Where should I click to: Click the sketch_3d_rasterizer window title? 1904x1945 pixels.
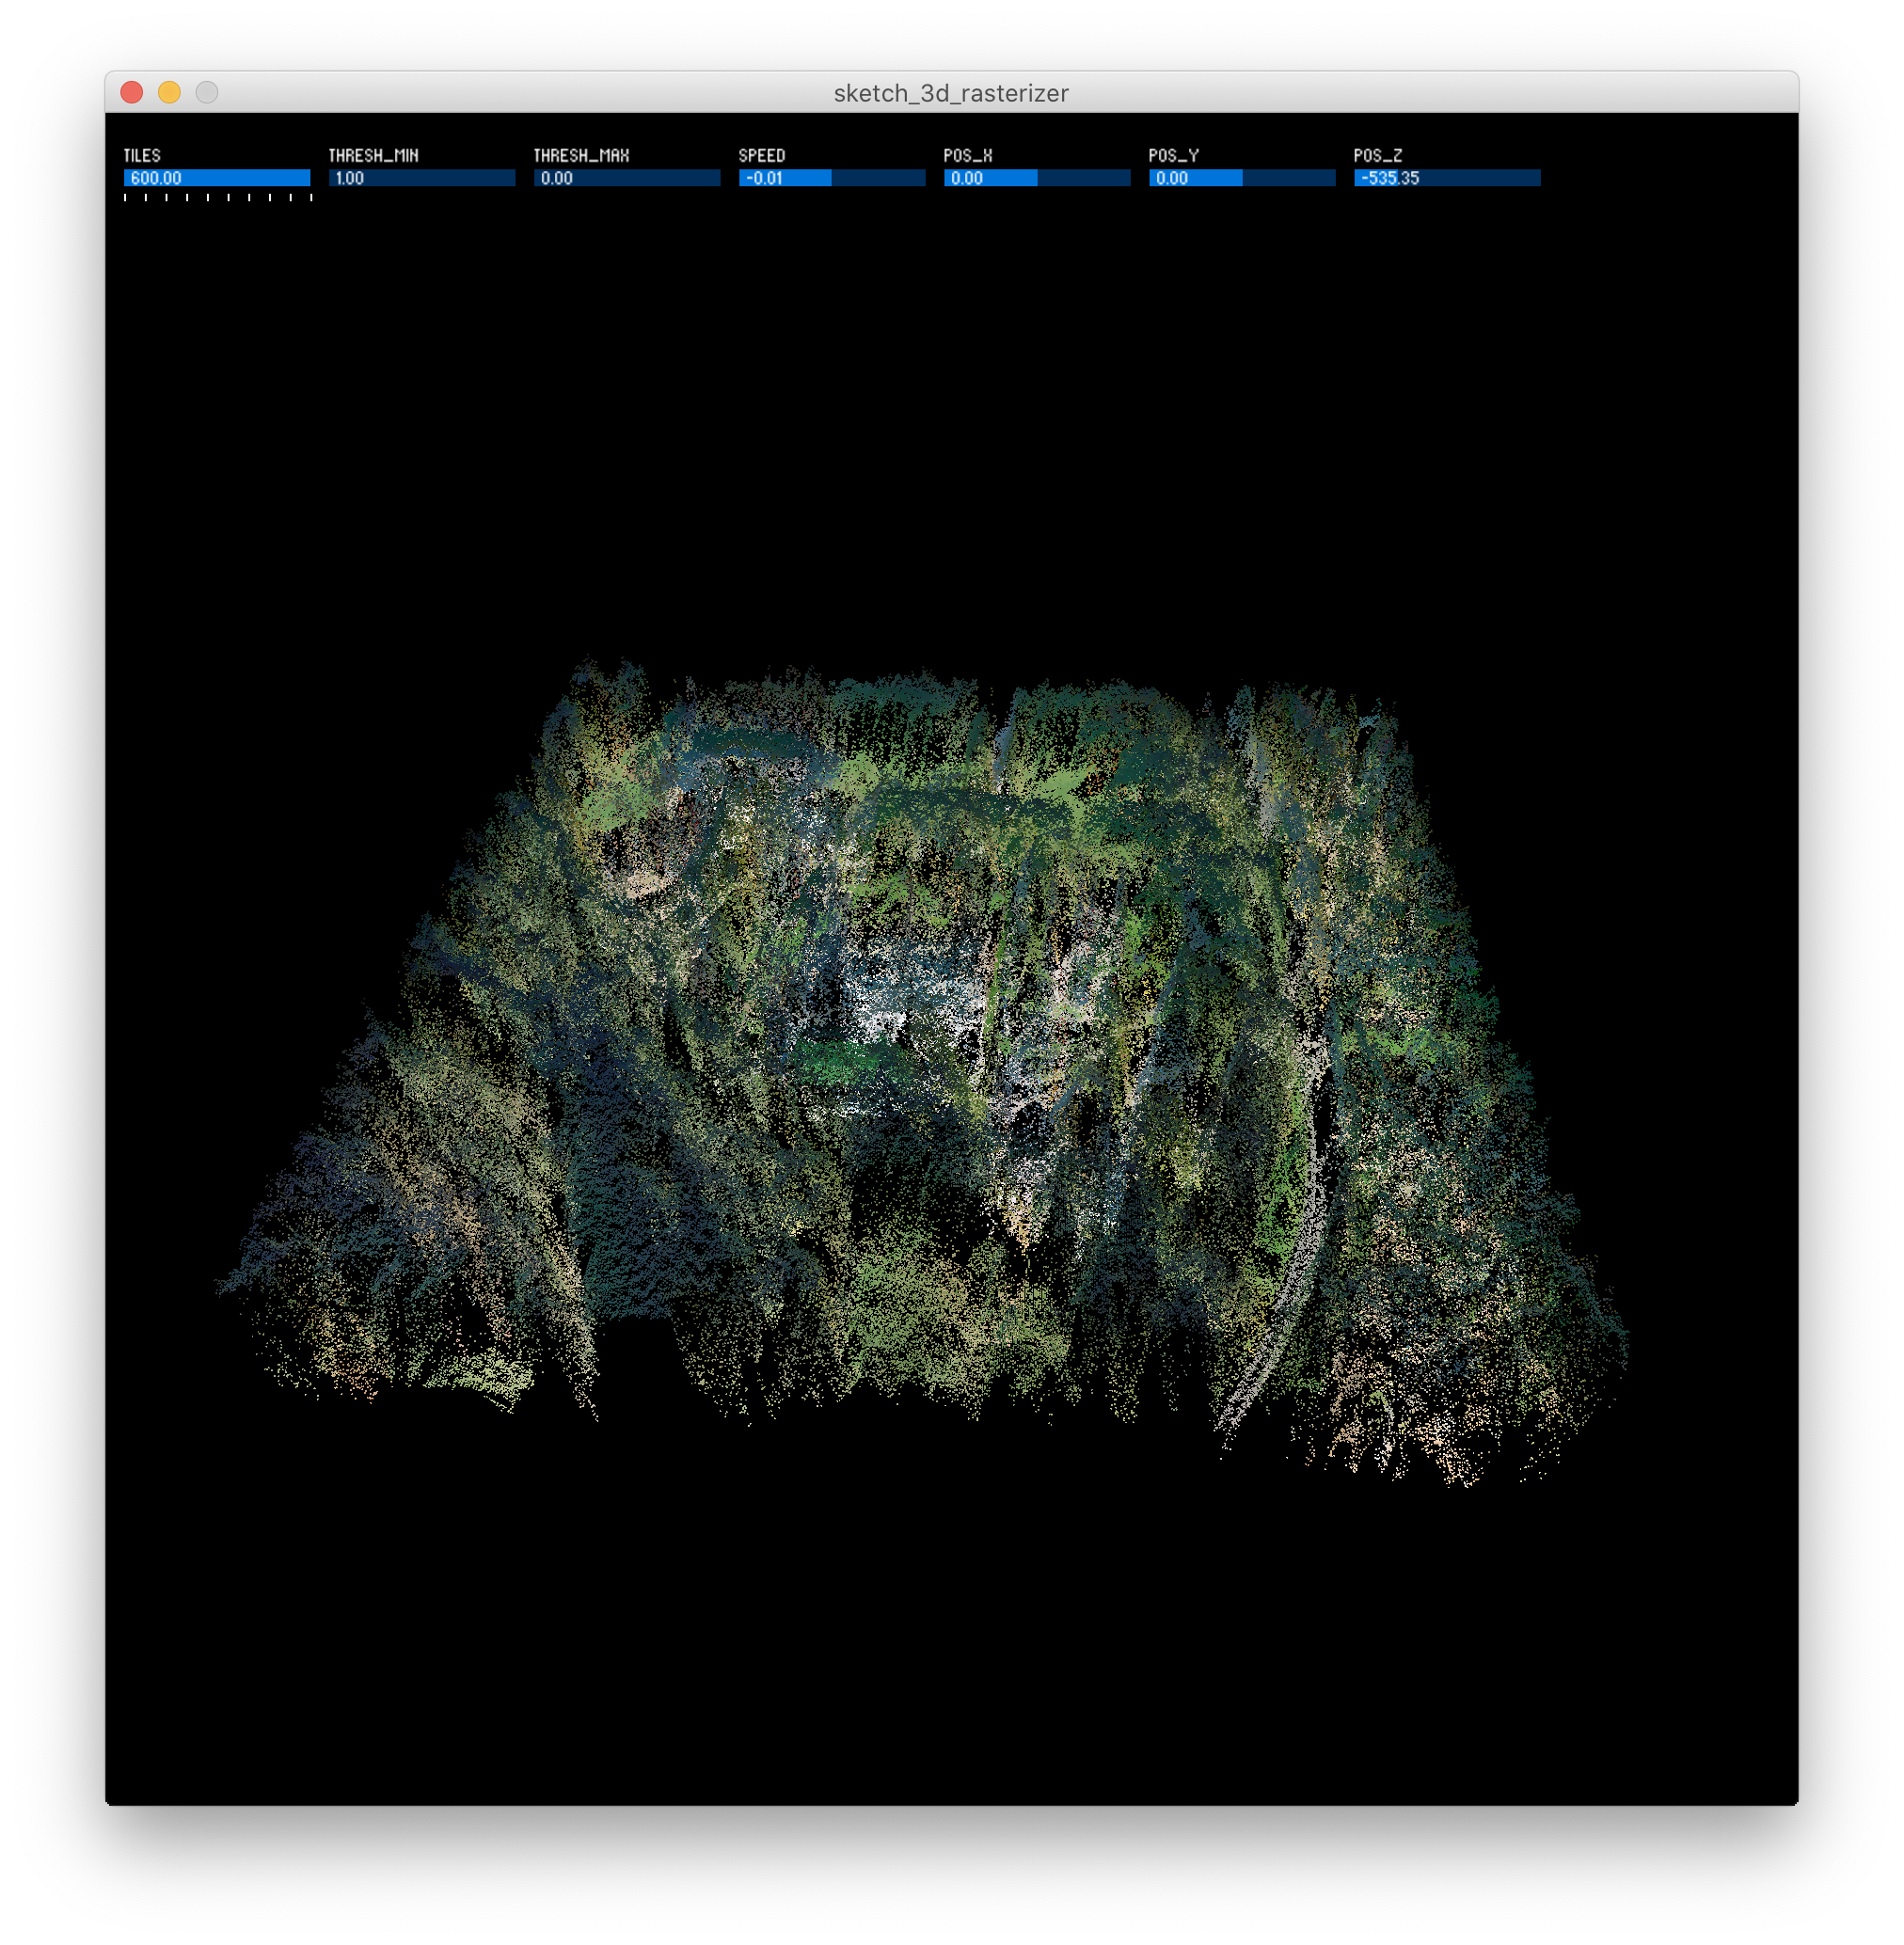pyautogui.click(x=951, y=93)
